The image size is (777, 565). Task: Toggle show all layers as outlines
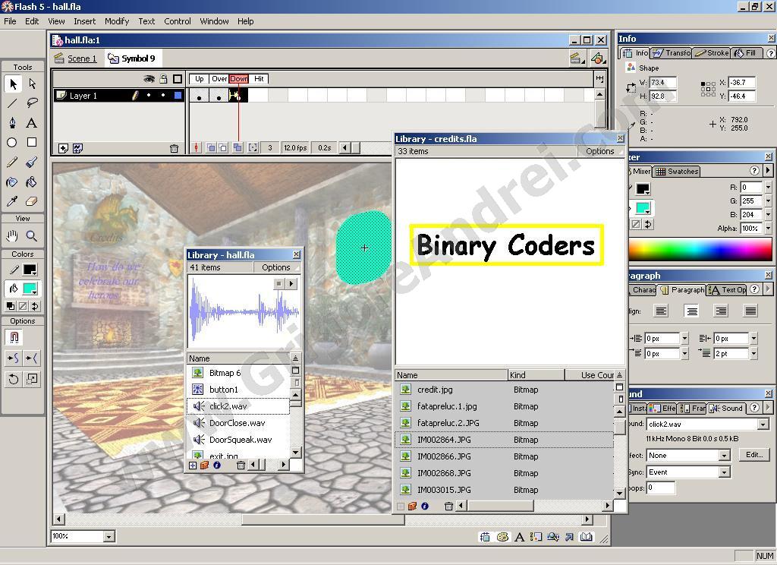click(x=178, y=79)
